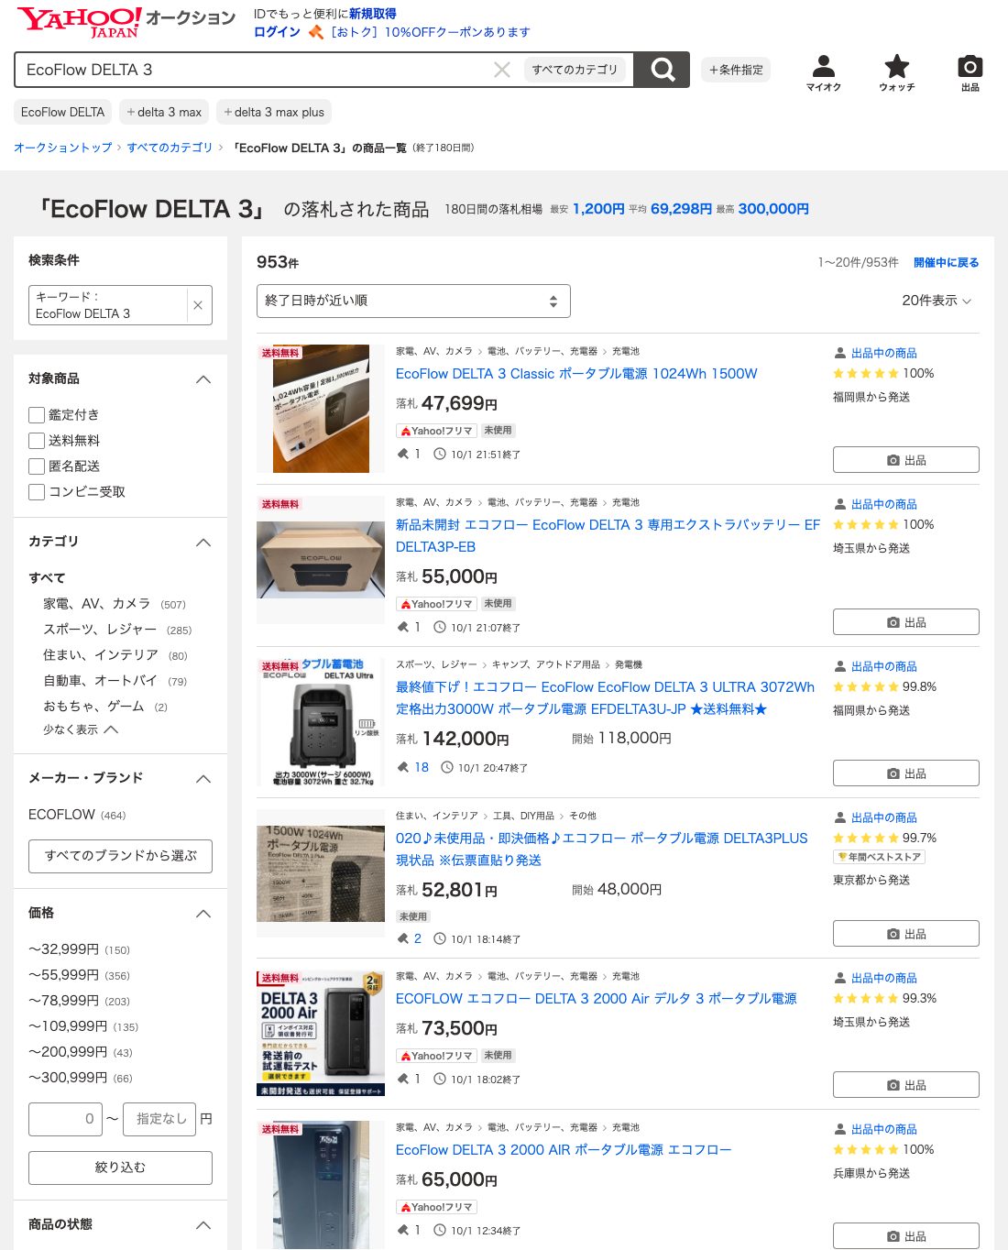This screenshot has height=1250, width=1008.
Task: Open the 20件表示 per-page dropdown
Action: (x=937, y=301)
